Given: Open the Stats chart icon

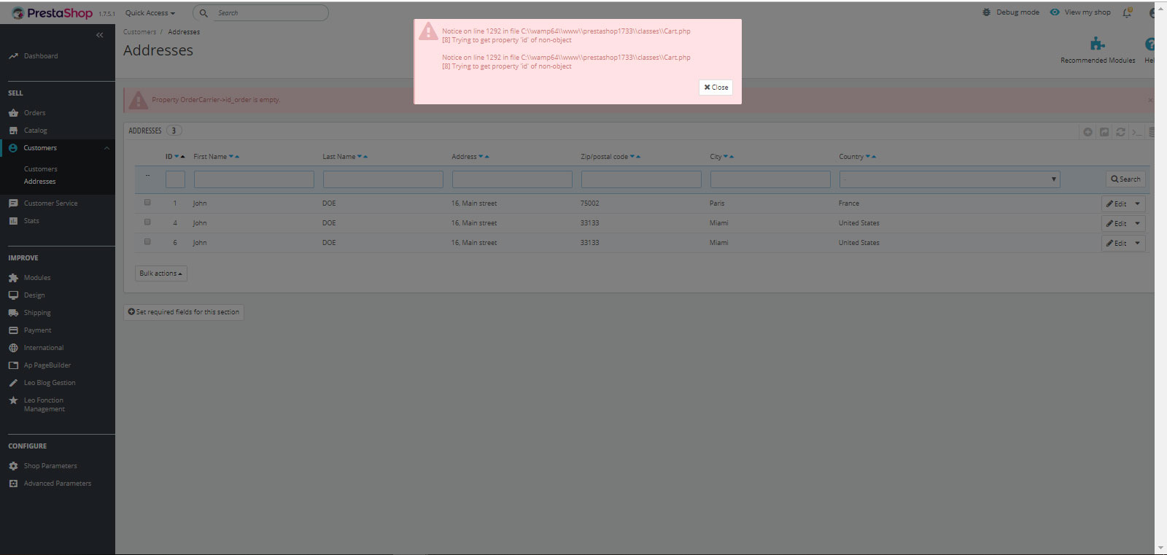Looking at the screenshot, I should click(x=13, y=221).
